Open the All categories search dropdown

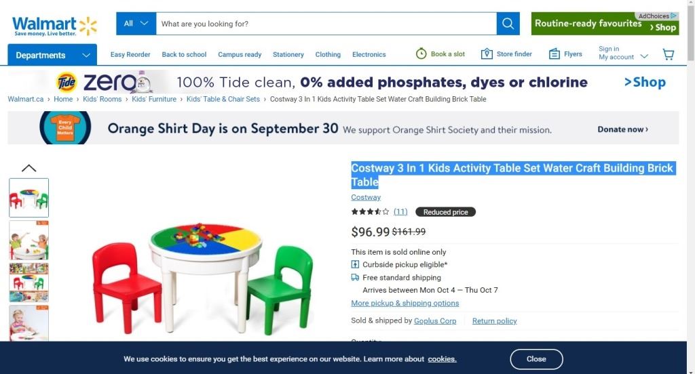coord(136,23)
